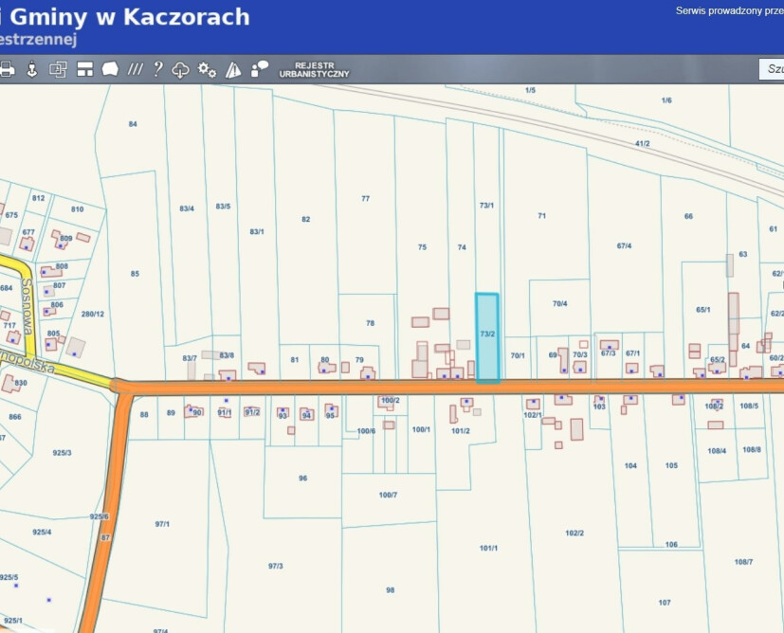Viewport: 784px width, 633px height.
Task: Click parcel label 866
Action: 15,417
